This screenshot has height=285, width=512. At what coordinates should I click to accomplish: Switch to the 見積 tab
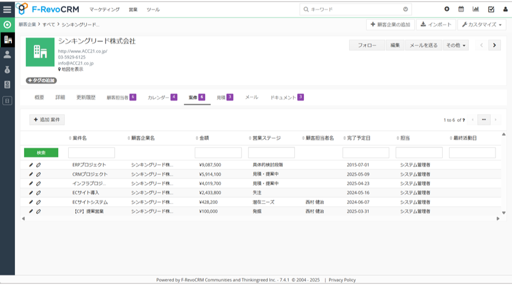[225, 97]
